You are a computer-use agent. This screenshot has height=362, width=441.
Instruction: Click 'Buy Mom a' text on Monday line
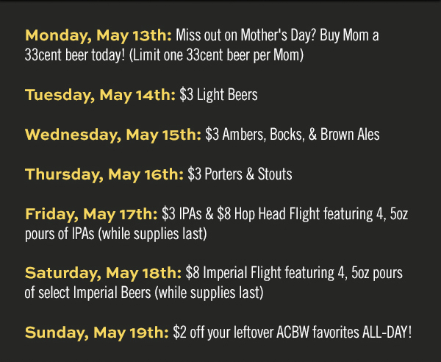(x=349, y=36)
